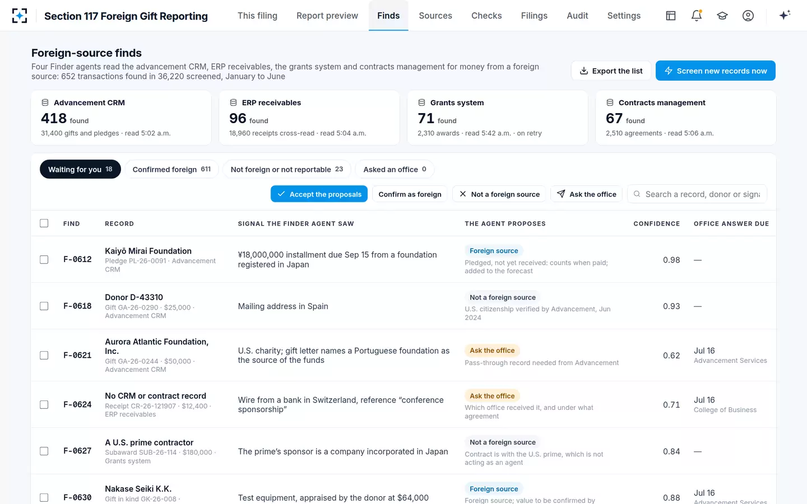Click Not a foreign source button

point(499,194)
